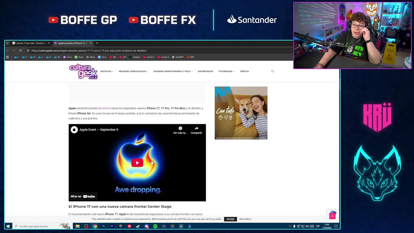Accept the cookie notice
Image resolution: width=414 pixels, height=233 pixels.
point(230,219)
